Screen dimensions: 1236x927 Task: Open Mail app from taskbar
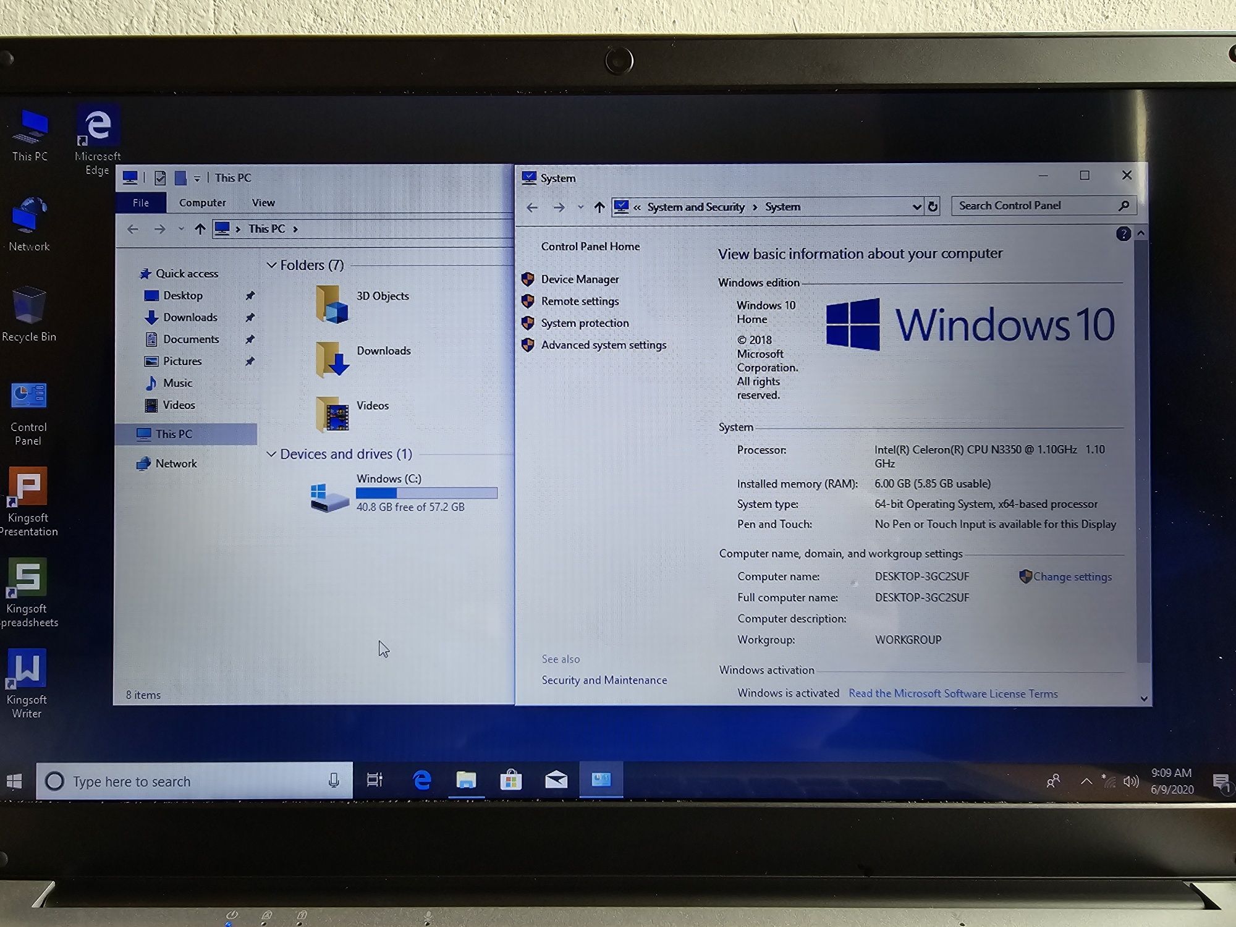click(x=556, y=780)
